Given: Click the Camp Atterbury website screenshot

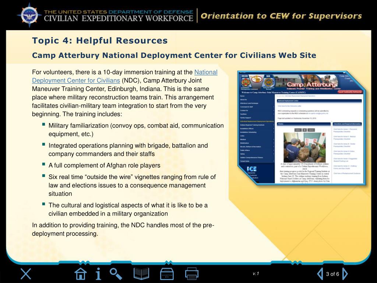Looking at the screenshot, I should [302, 128].
